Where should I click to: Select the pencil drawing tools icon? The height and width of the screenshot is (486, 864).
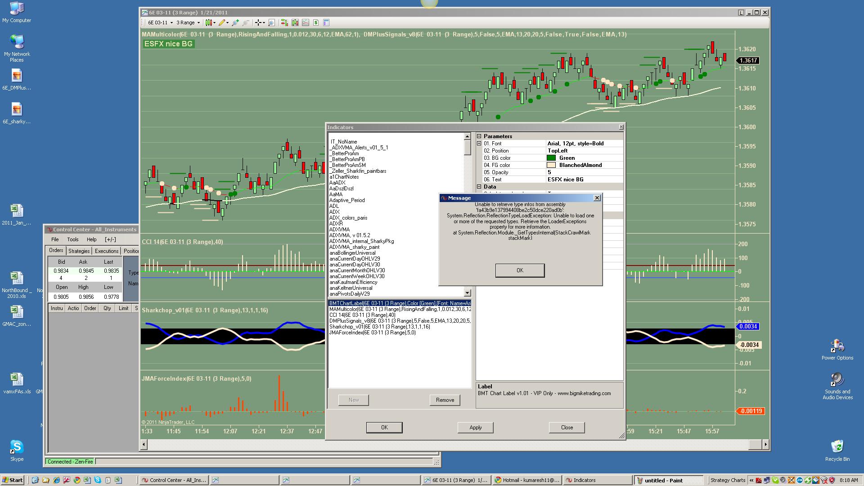[x=222, y=22]
